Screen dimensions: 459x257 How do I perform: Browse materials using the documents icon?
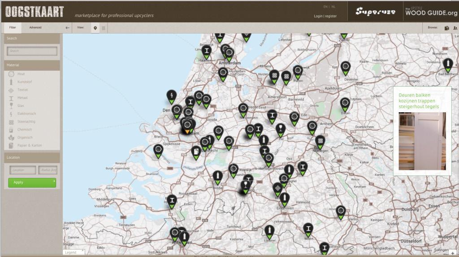(x=447, y=28)
